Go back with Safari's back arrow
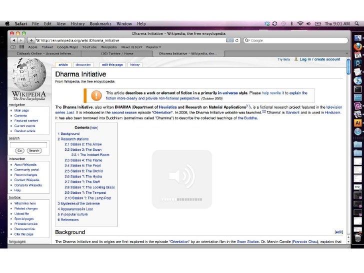 click(14, 40)
